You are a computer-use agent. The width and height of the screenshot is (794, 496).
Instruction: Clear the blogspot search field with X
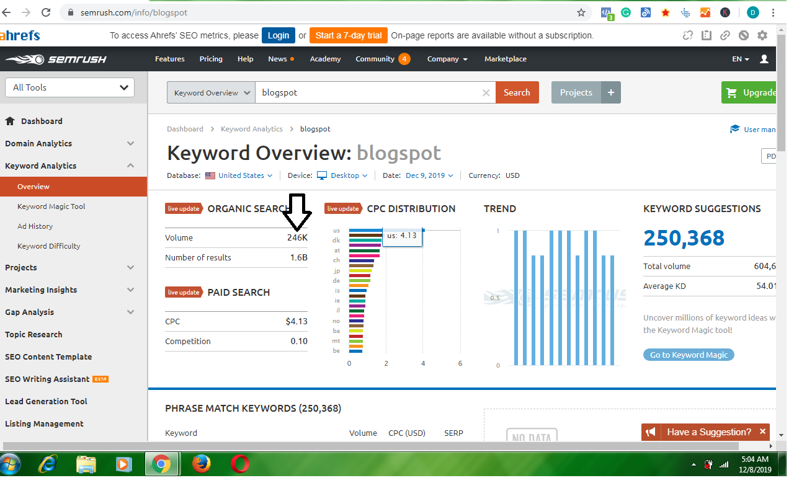tap(486, 93)
